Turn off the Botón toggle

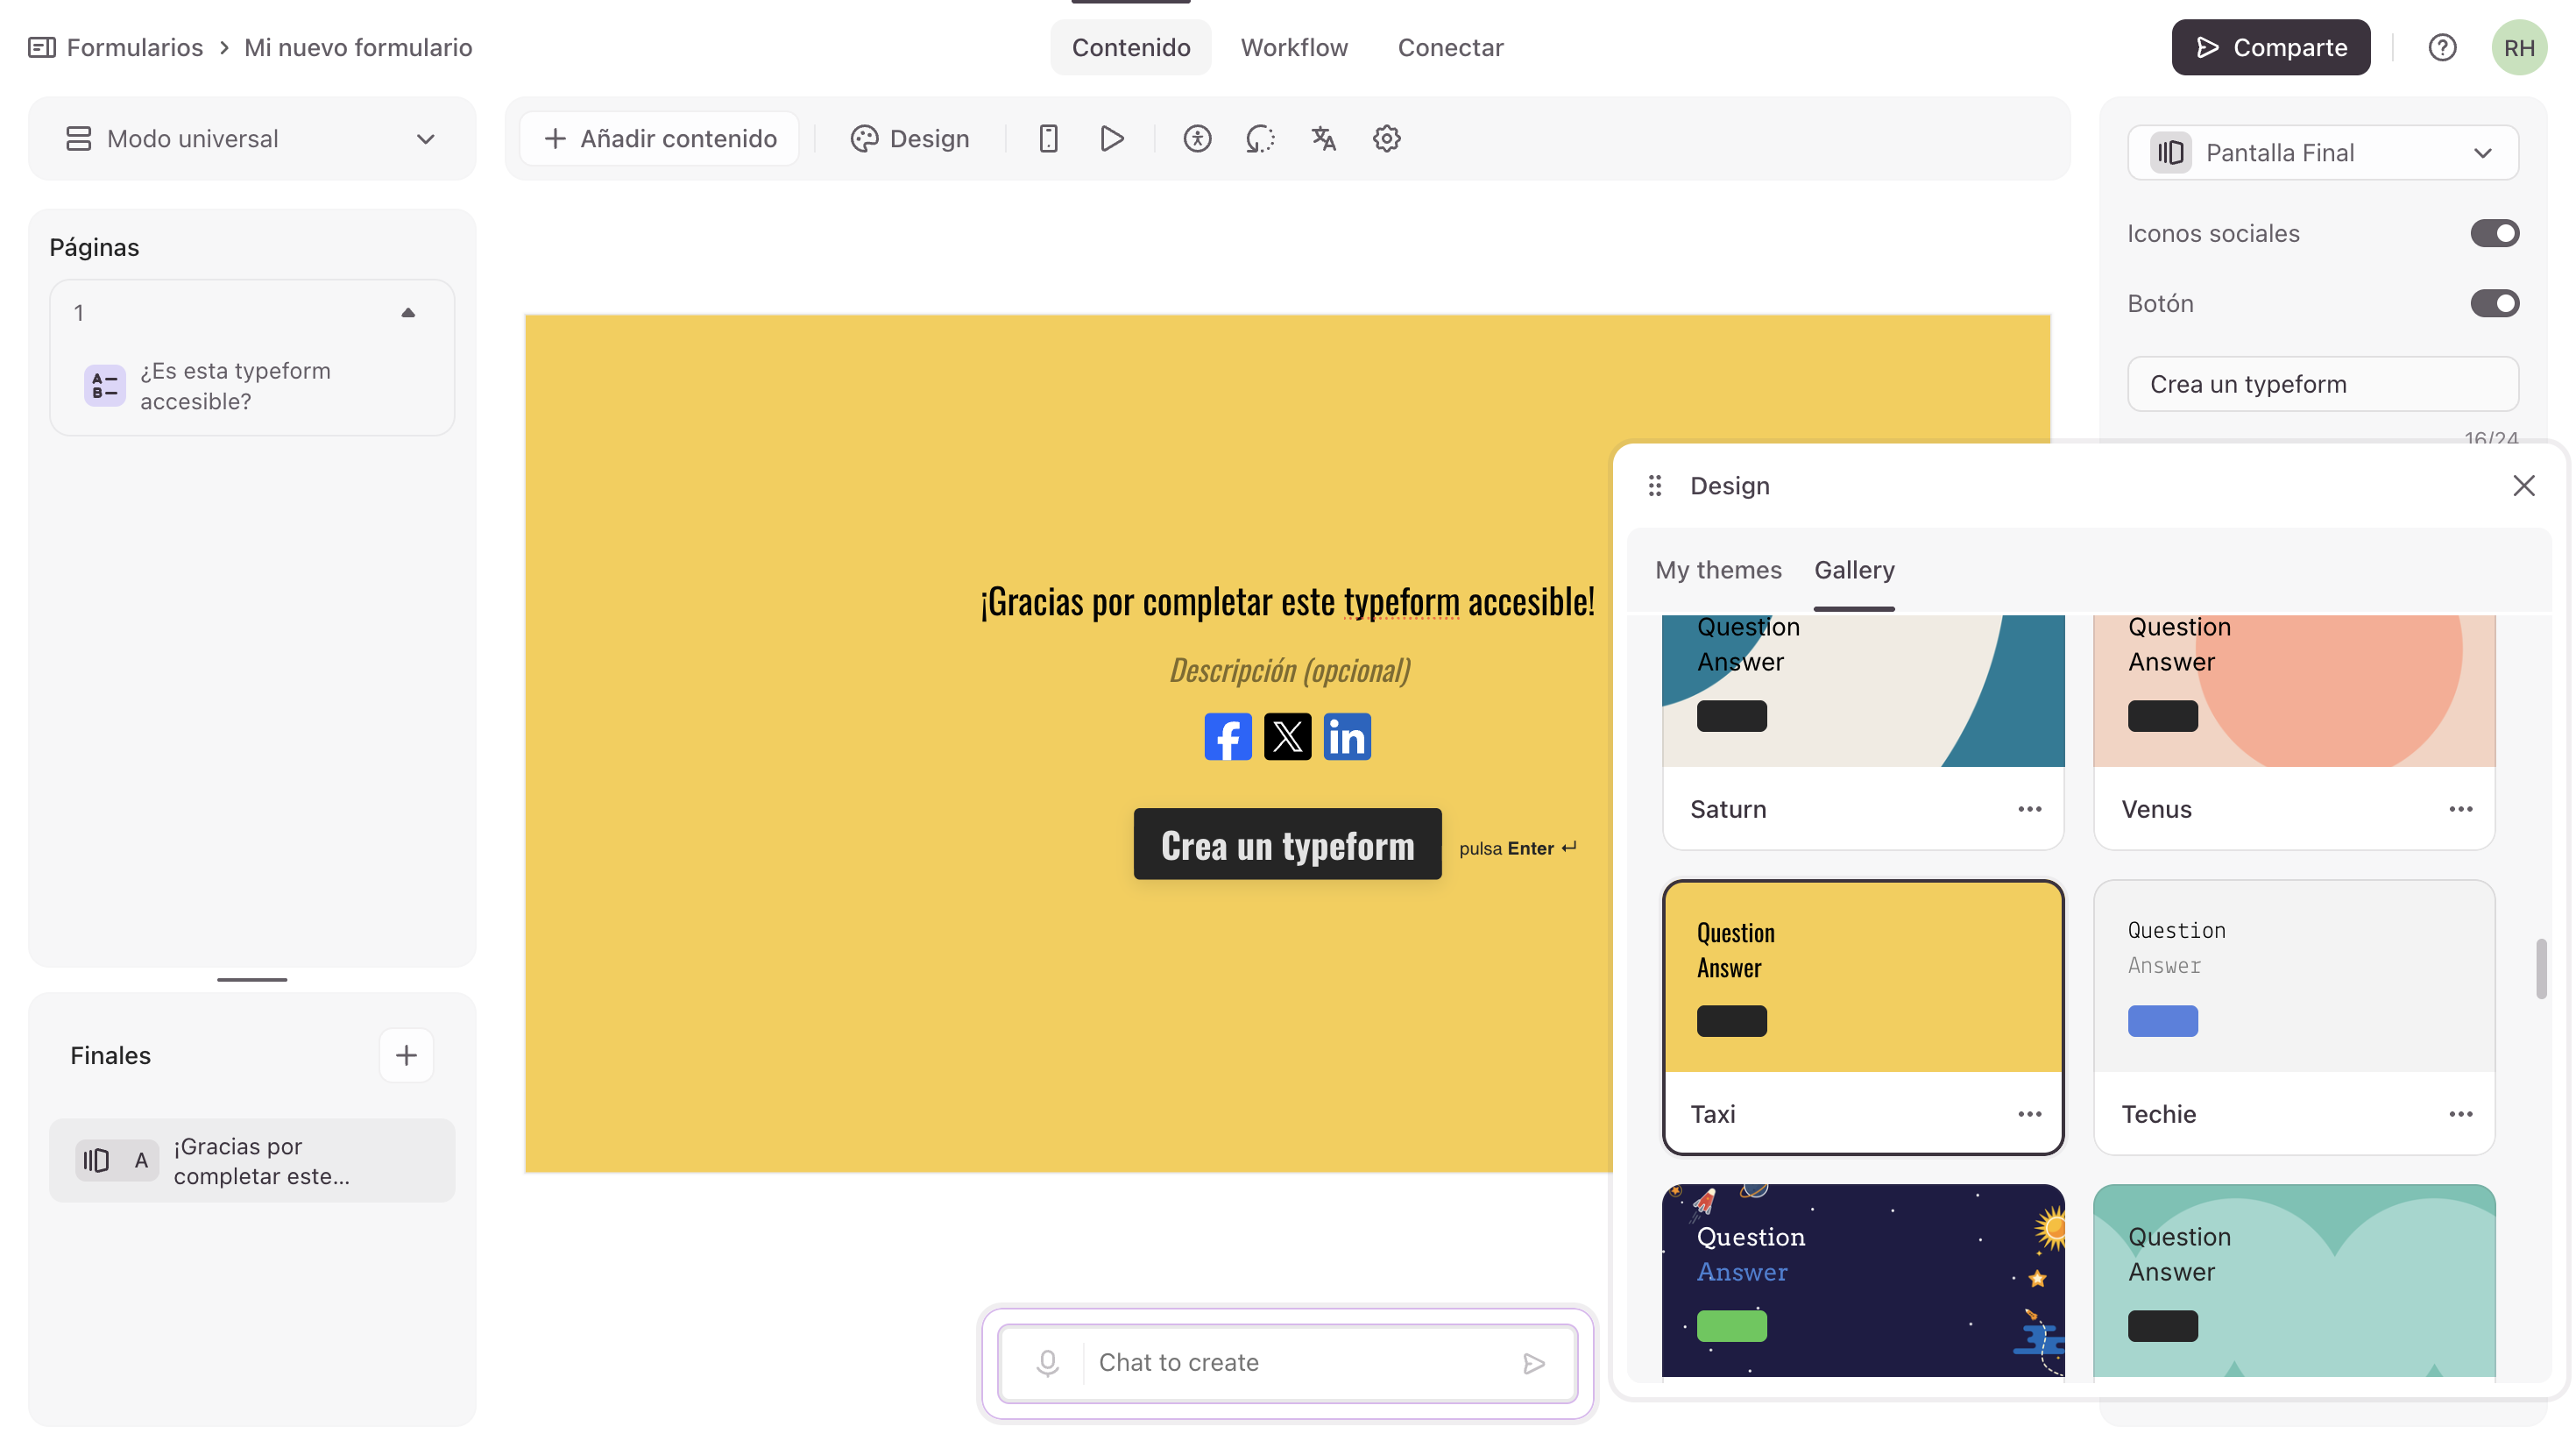[2494, 303]
